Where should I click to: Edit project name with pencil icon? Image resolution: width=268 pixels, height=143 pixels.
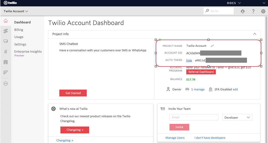(212, 46)
